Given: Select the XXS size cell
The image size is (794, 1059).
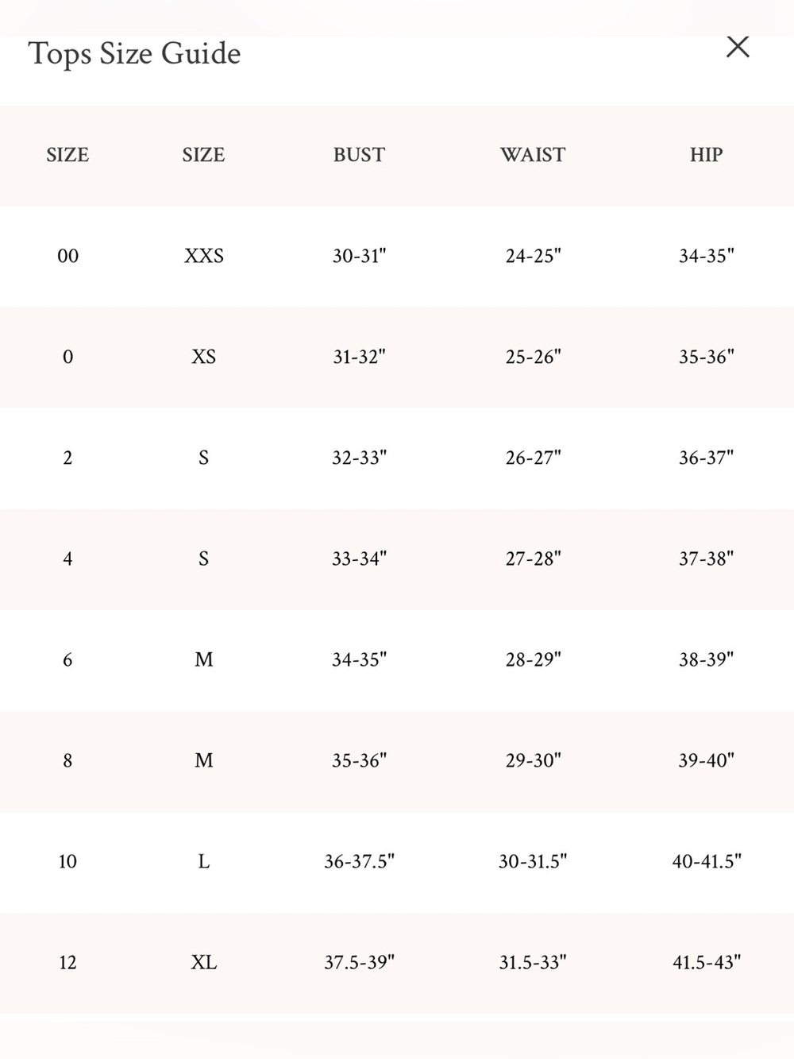Looking at the screenshot, I should (204, 256).
